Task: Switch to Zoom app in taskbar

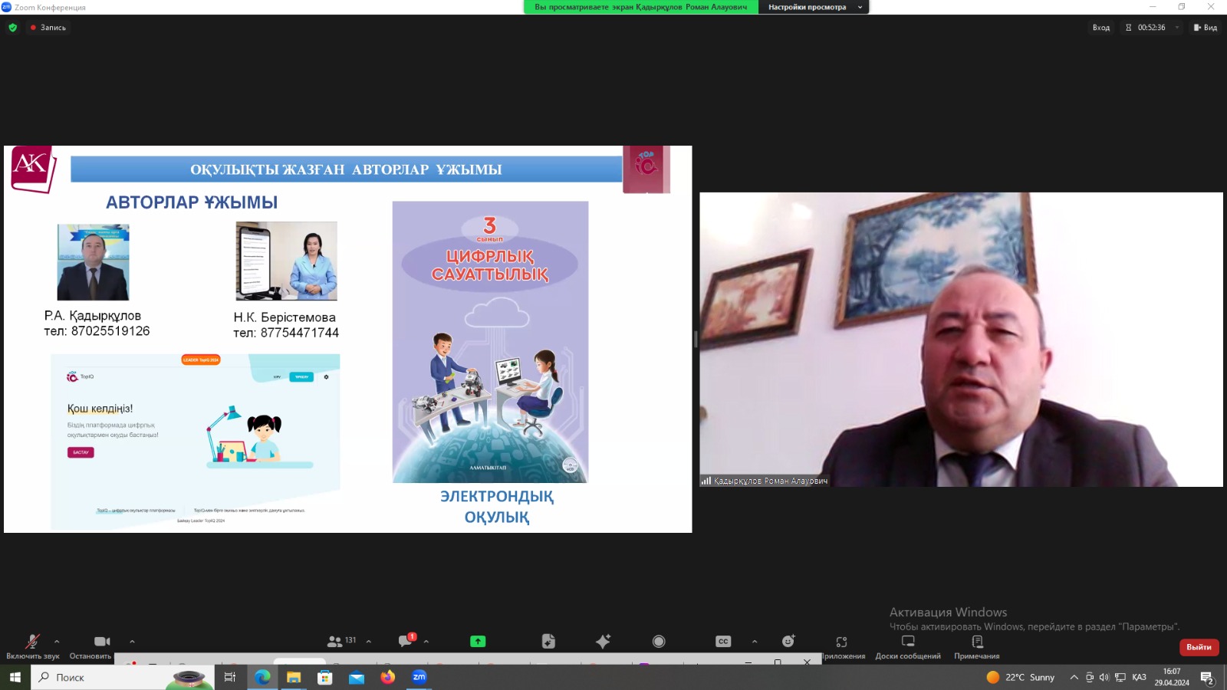Action: tap(419, 677)
